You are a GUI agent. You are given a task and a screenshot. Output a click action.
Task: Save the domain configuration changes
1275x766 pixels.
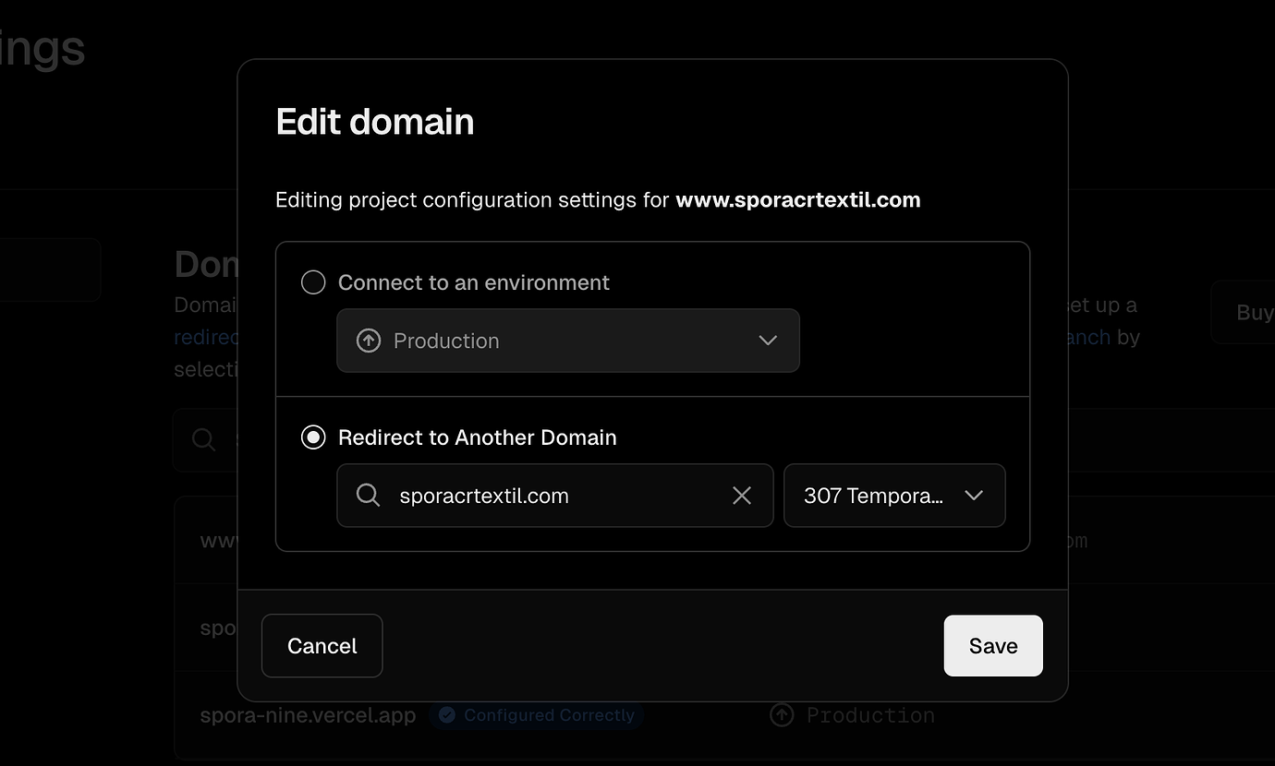click(x=992, y=645)
